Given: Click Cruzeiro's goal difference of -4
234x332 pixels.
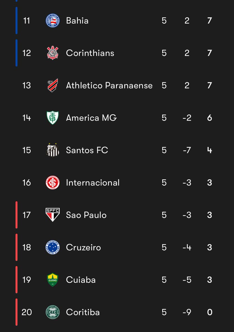Looking at the screenshot, I should pos(187,247).
